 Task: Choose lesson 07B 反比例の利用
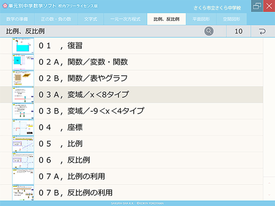click(x=76, y=193)
